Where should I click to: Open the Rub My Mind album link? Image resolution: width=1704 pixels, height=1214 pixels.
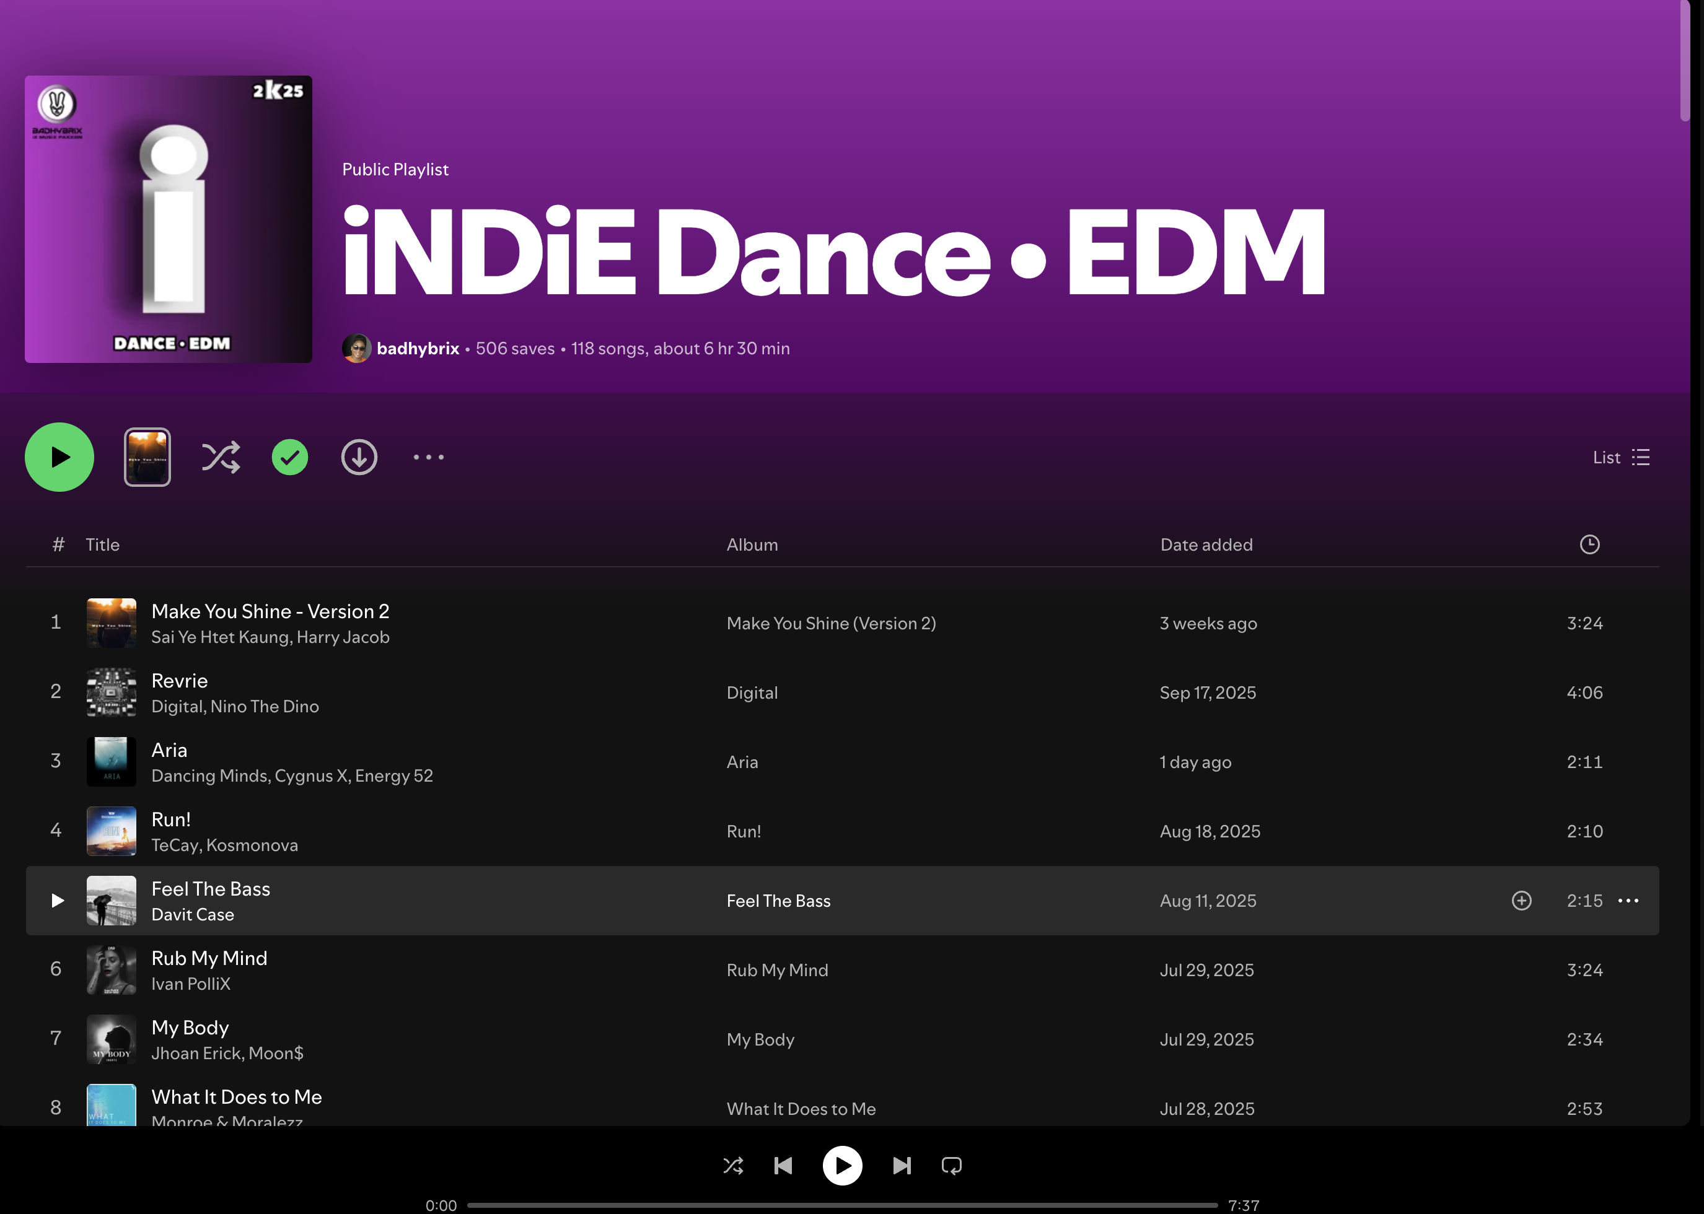(778, 971)
